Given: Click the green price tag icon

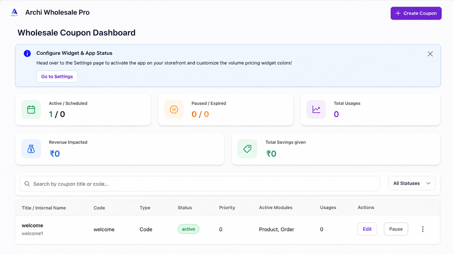Looking at the screenshot, I should tap(247, 149).
